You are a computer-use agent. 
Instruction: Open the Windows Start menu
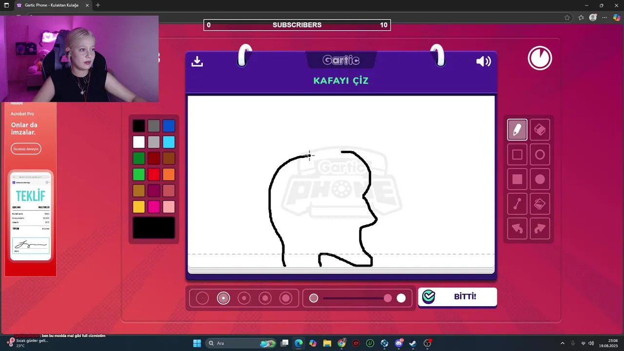coord(197,343)
